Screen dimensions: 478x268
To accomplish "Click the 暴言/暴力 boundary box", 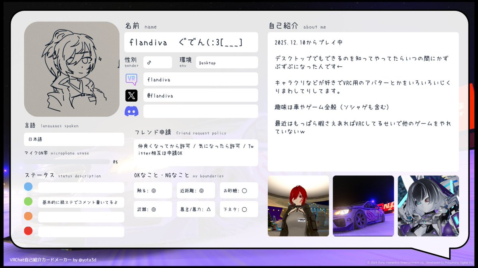I will [196, 209].
